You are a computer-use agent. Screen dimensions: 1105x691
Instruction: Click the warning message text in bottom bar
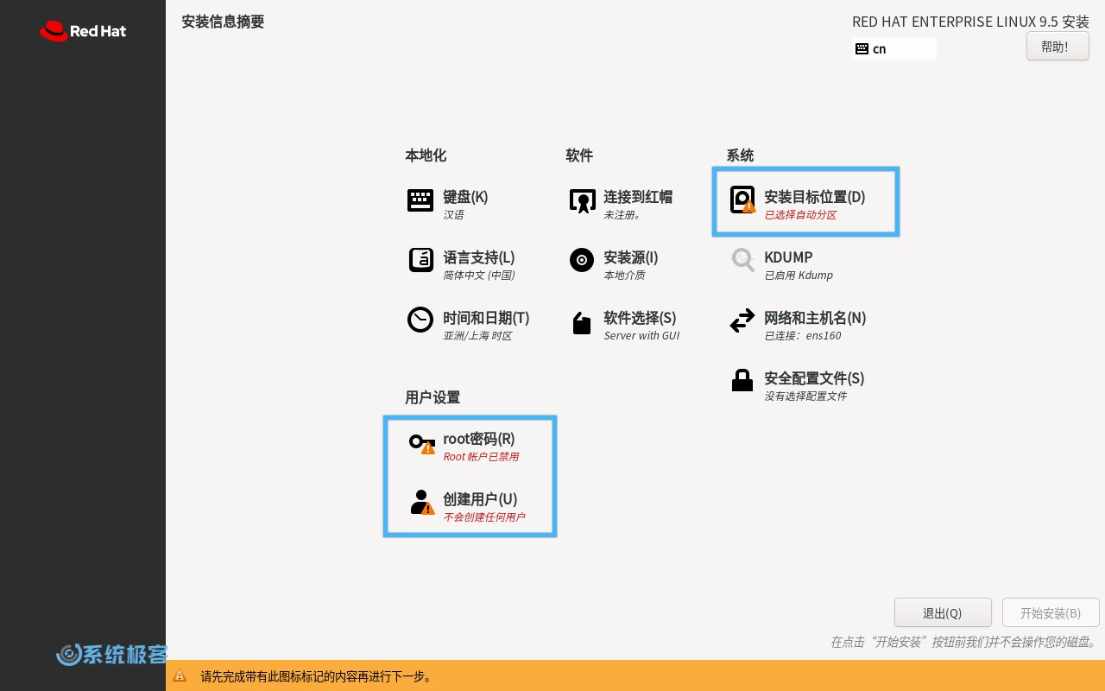tap(316, 676)
